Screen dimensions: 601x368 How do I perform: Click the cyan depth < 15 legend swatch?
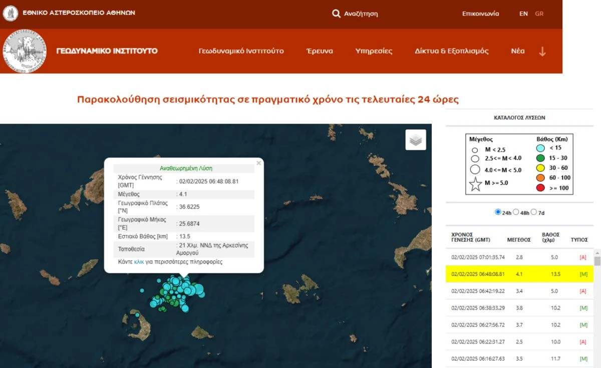(540, 148)
